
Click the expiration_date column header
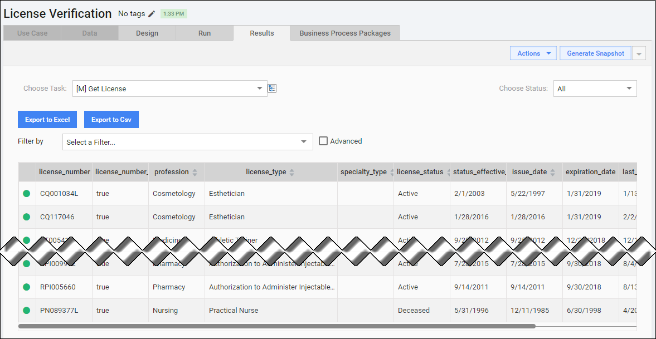point(590,172)
